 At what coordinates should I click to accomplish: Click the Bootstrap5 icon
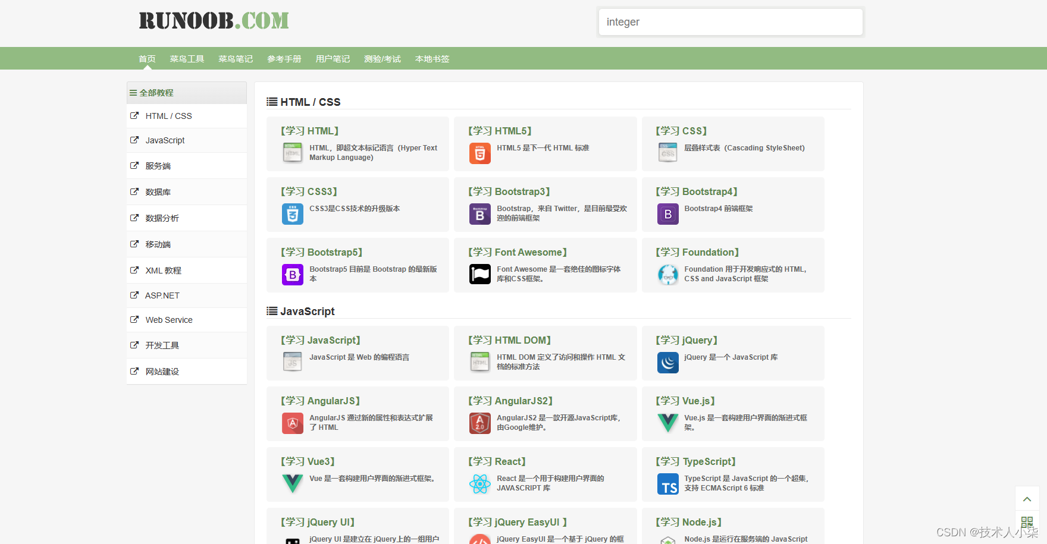click(292, 274)
